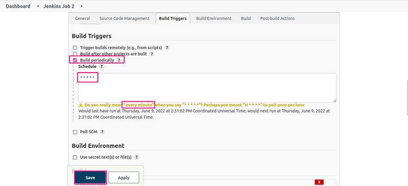Viewport: 408px width, 186px height.
Task: Expand the Jenkins Job 2 breadcrumb arrow
Action: click(82, 6)
